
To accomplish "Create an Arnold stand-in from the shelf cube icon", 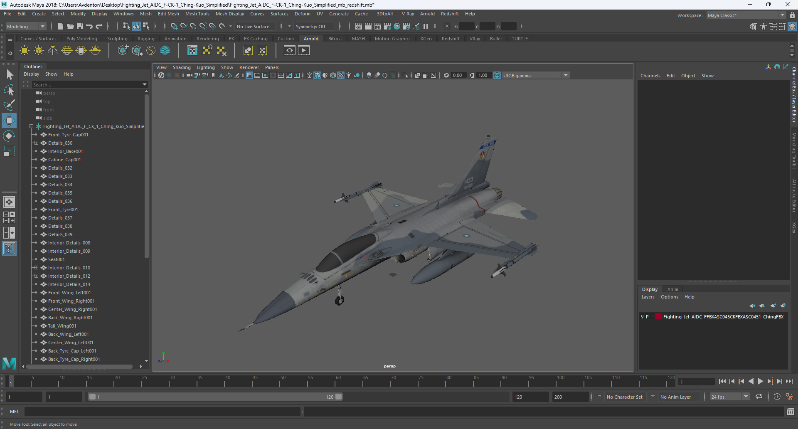I will (x=123, y=51).
